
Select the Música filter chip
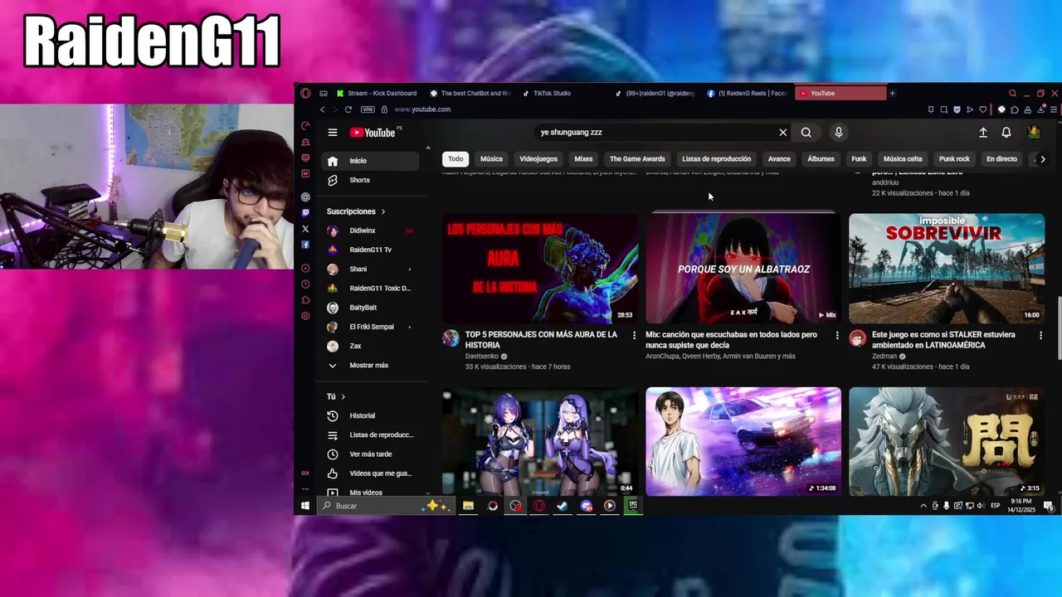491,159
